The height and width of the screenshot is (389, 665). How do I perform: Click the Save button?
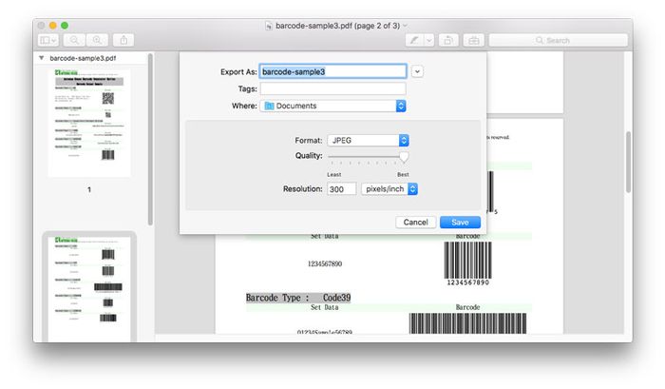pos(460,222)
